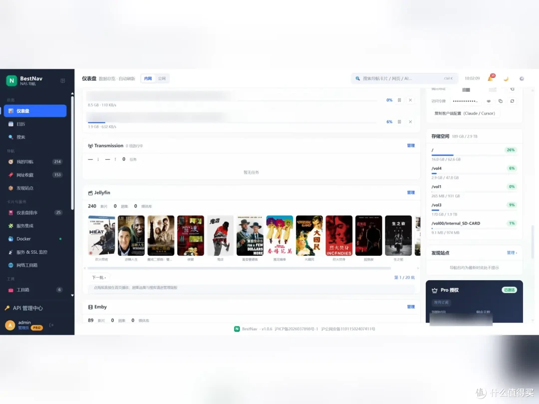Click the Pro 授权 crown icon

(x=435, y=290)
